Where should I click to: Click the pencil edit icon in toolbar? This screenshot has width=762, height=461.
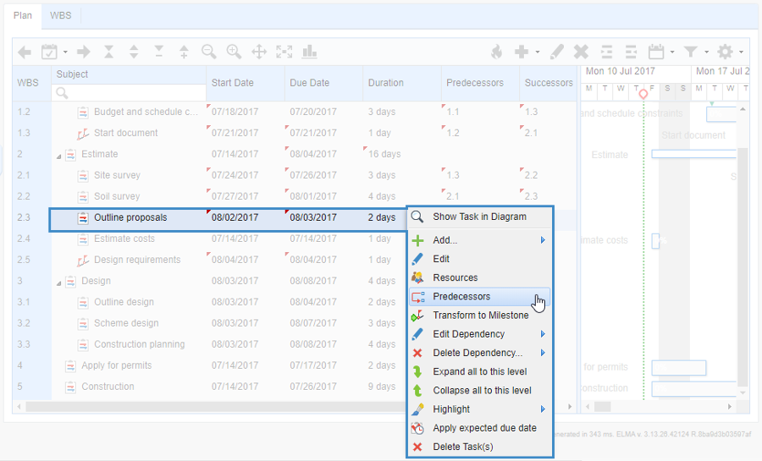(556, 52)
